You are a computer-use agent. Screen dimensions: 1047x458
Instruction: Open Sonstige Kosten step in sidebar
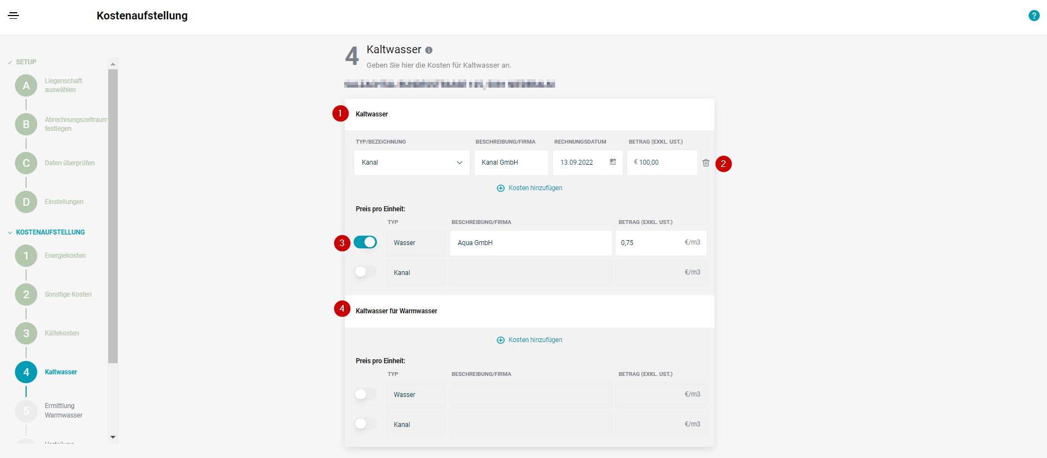pos(68,294)
